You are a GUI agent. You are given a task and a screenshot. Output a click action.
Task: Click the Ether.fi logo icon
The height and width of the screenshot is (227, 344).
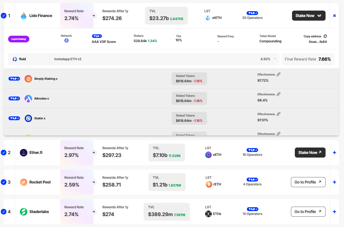[x=24, y=153]
